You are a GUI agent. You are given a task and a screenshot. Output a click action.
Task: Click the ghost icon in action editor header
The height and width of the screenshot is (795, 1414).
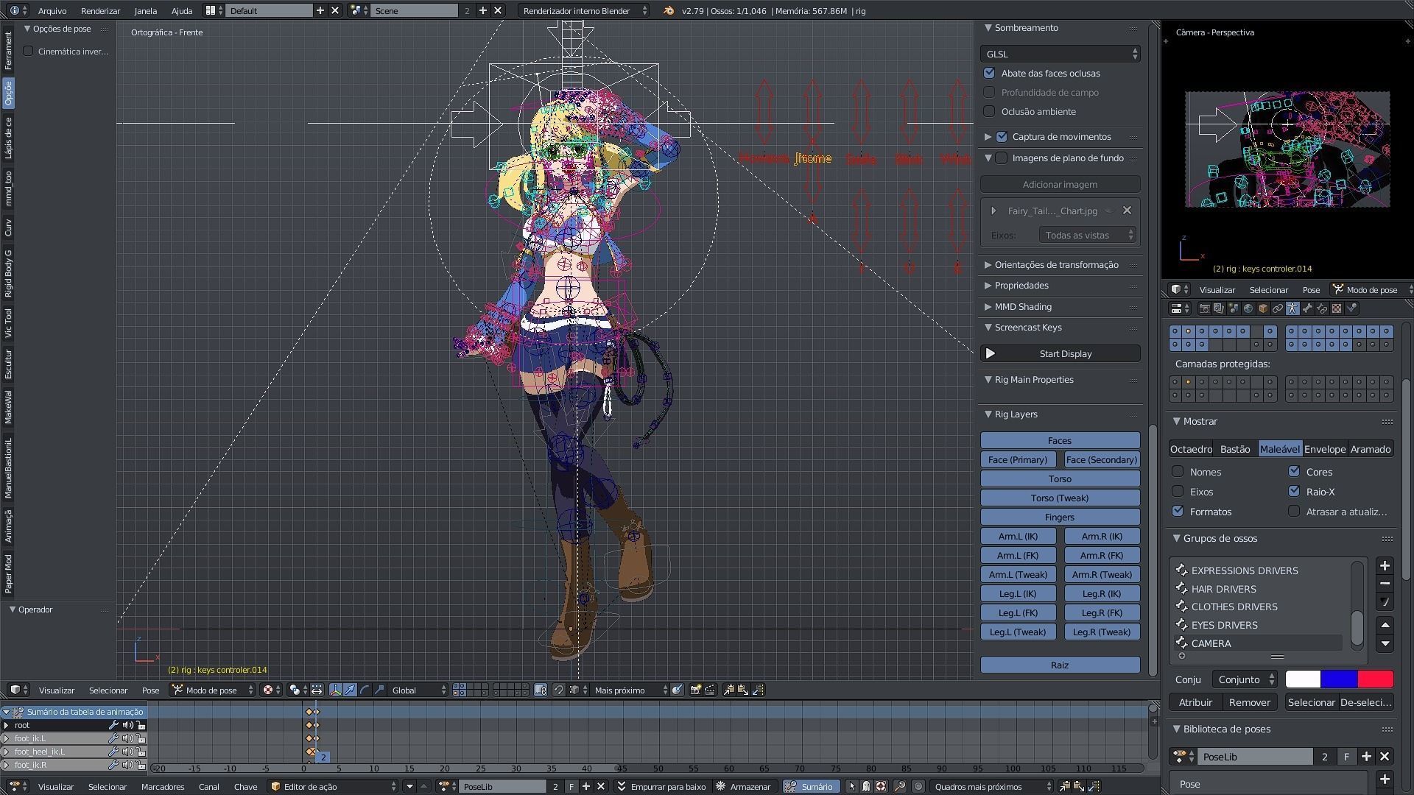[866, 786]
